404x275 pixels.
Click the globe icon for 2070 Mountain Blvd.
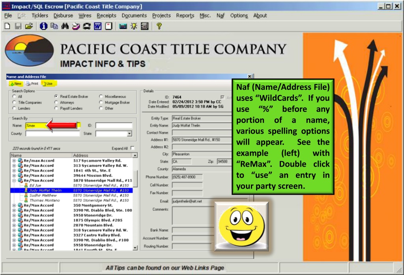pyautogui.click(x=20, y=225)
